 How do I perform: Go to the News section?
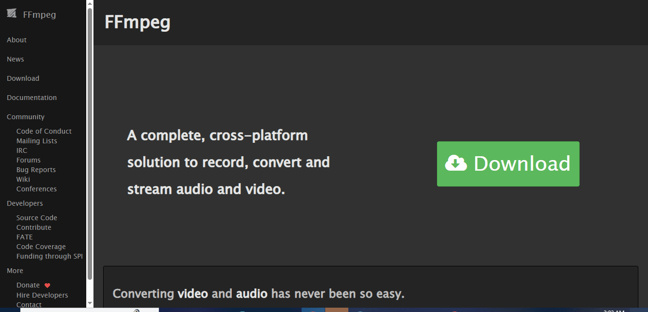pos(15,59)
